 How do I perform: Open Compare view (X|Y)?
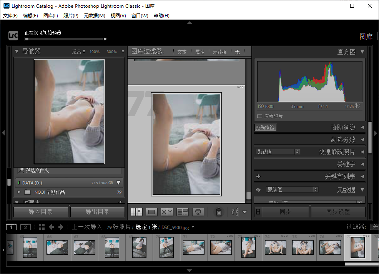point(167,212)
